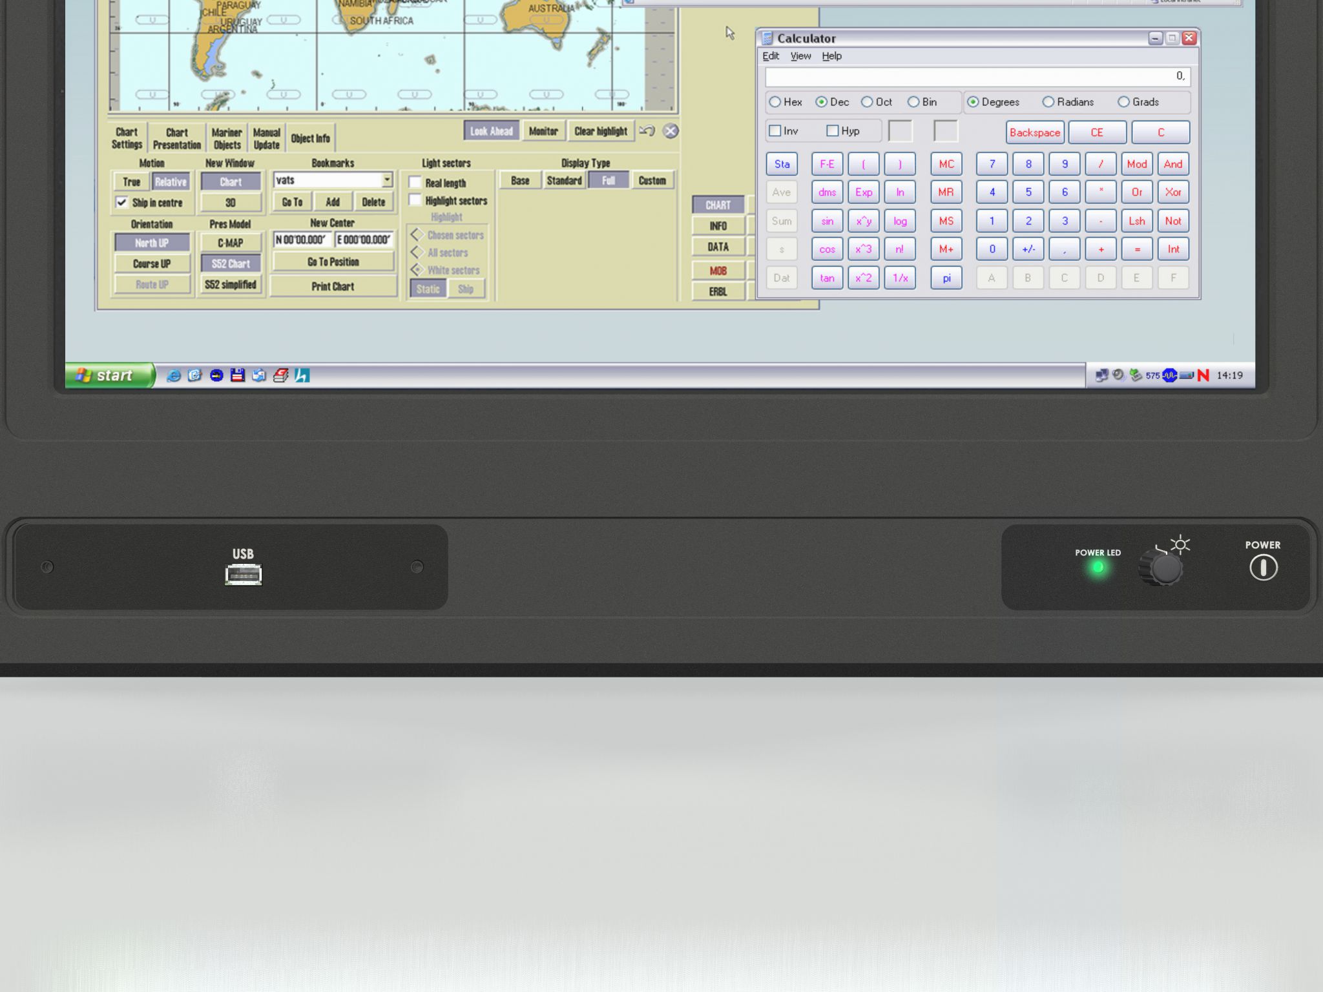Launch Internet Explorer from quick launch

click(173, 375)
